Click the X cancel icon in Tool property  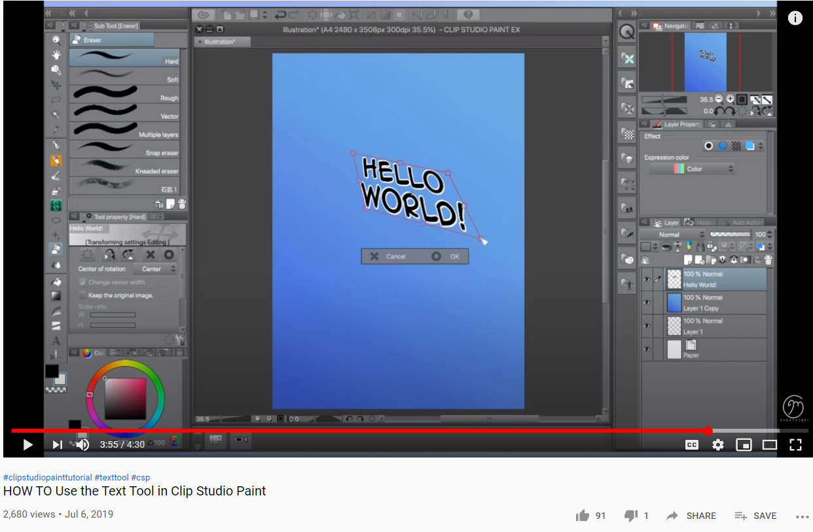pyautogui.click(x=151, y=255)
